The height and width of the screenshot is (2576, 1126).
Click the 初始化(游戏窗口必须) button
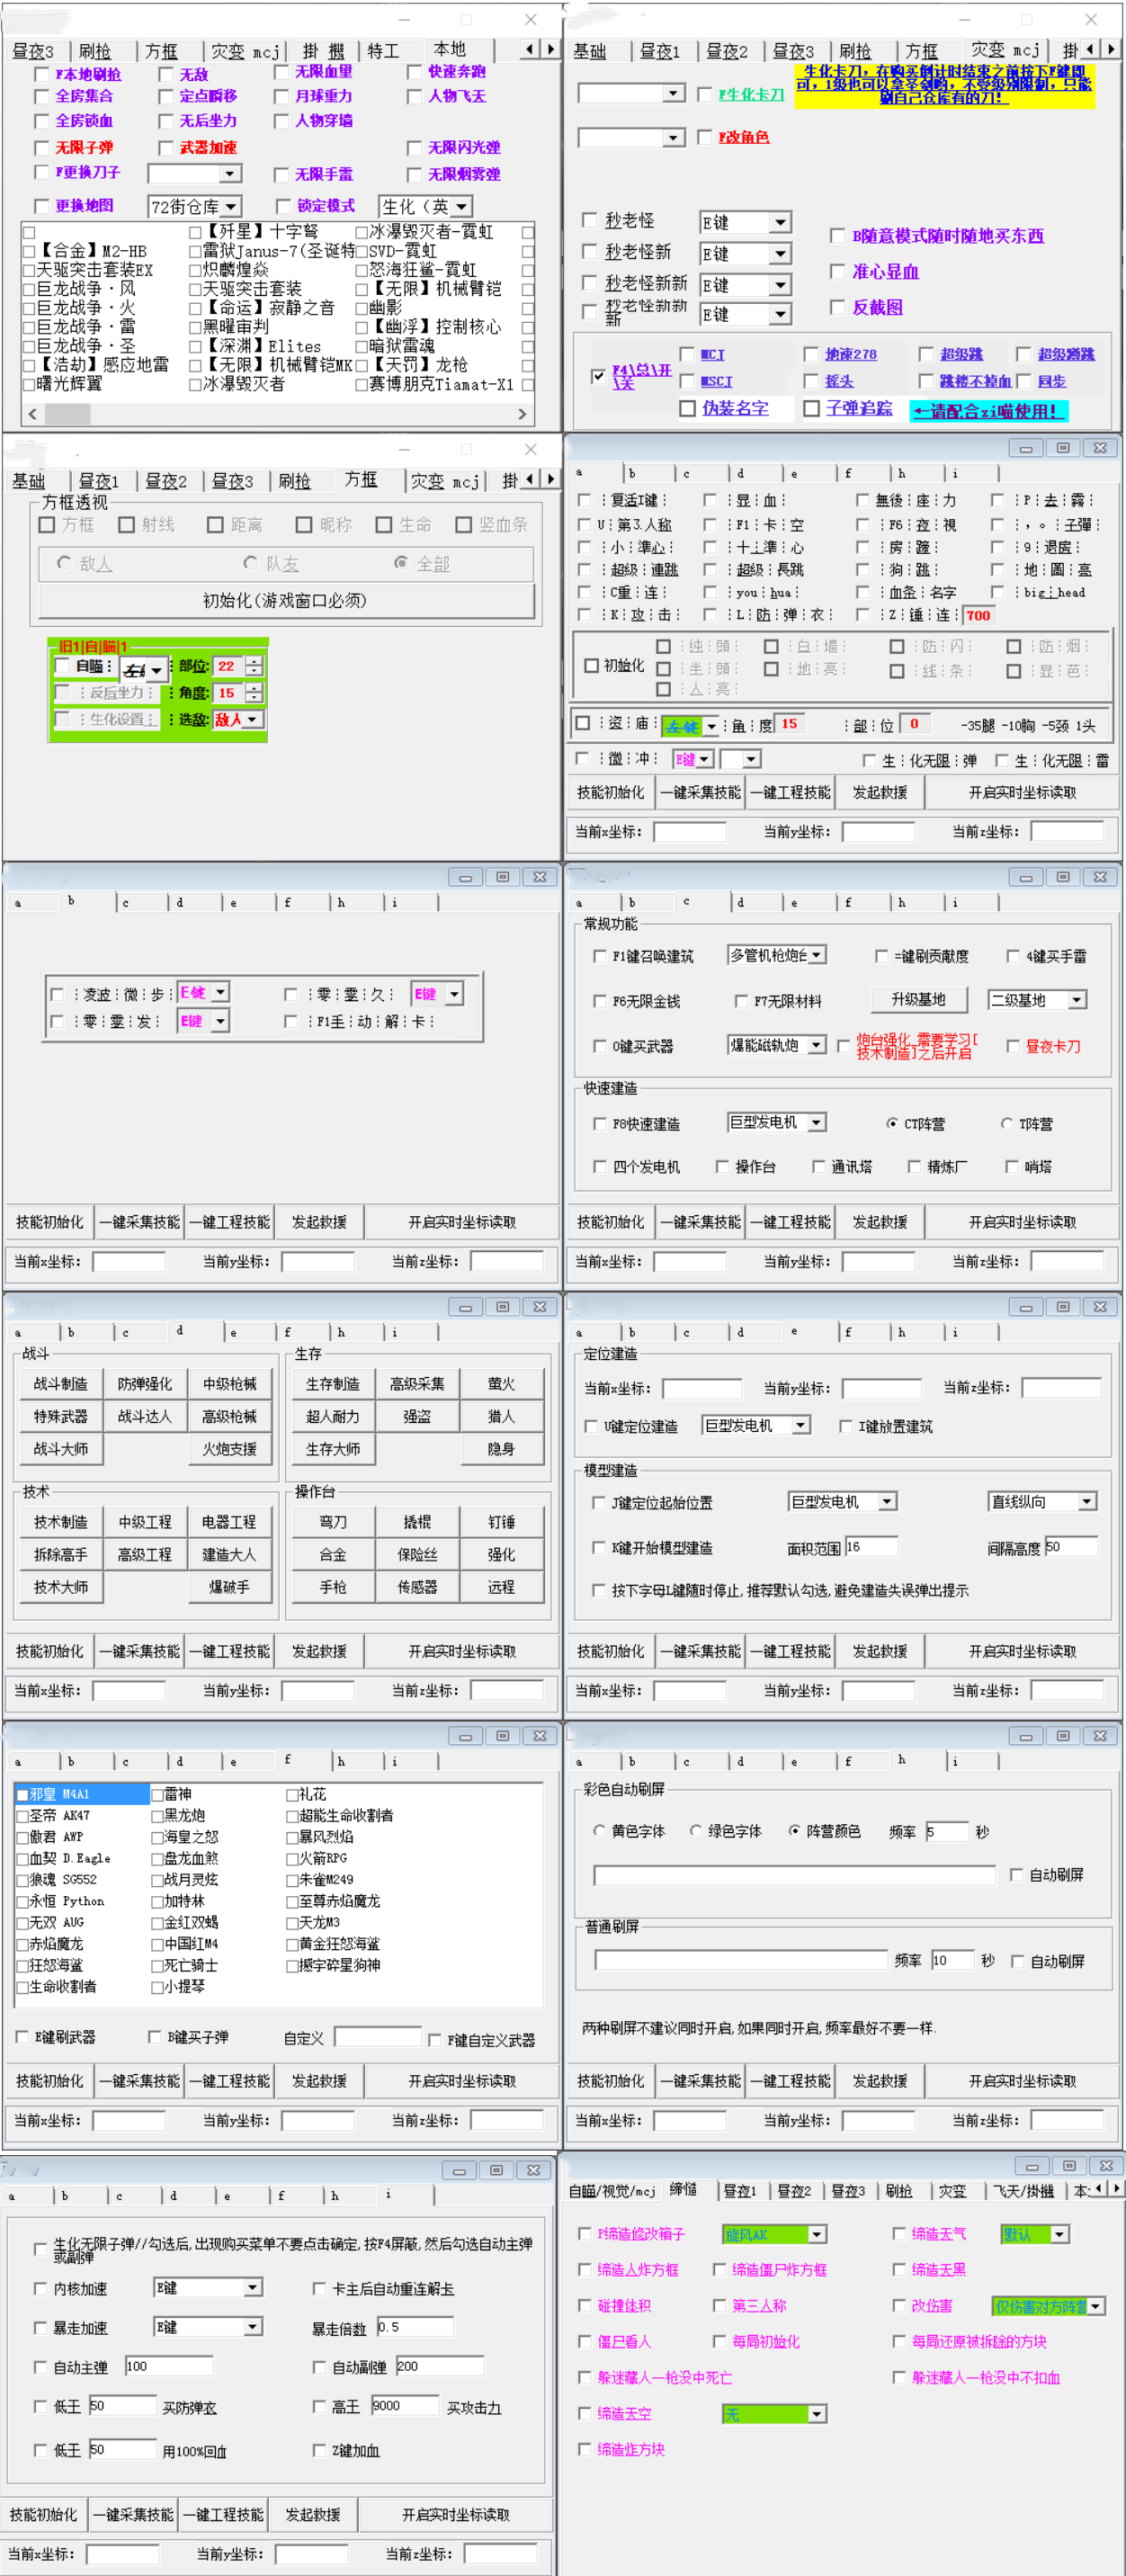coord(285,600)
